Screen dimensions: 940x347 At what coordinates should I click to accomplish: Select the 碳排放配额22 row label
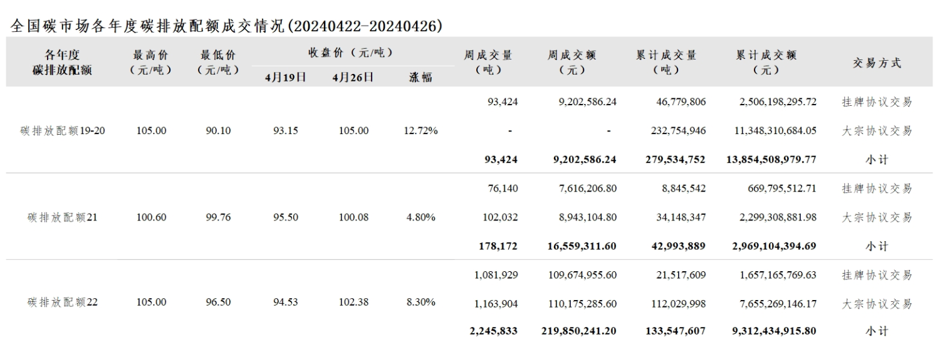tap(62, 302)
